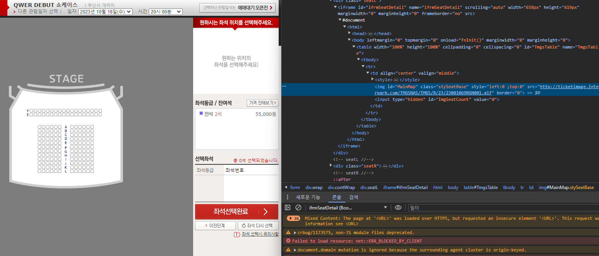This screenshot has width=599, height=256.
Task: Expand collapsed style element ellipsis
Action: (395, 80)
